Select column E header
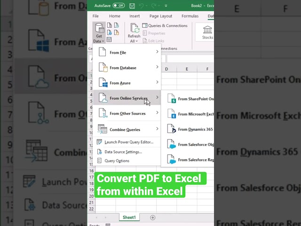301x226 pixels. 187,69
